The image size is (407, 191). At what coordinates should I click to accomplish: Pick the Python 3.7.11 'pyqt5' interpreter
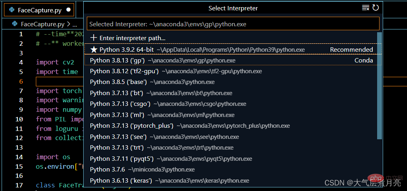(x=171, y=158)
